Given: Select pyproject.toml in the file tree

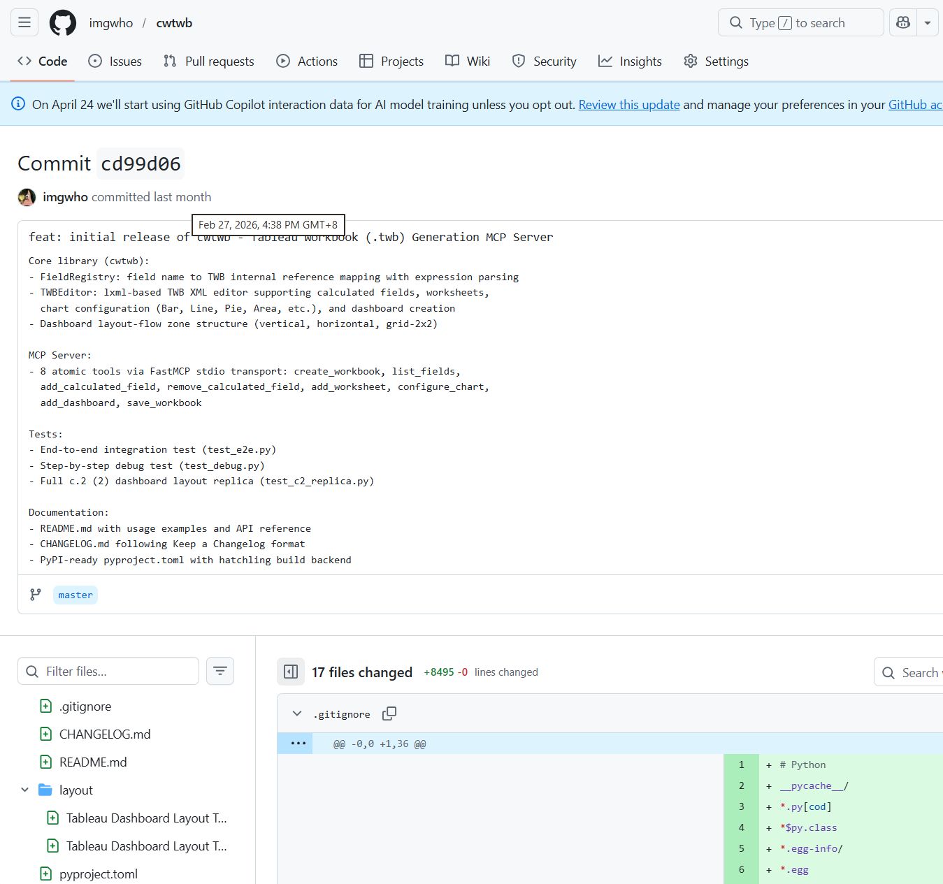Looking at the screenshot, I should pyautogui.click(x=99, y=874).
